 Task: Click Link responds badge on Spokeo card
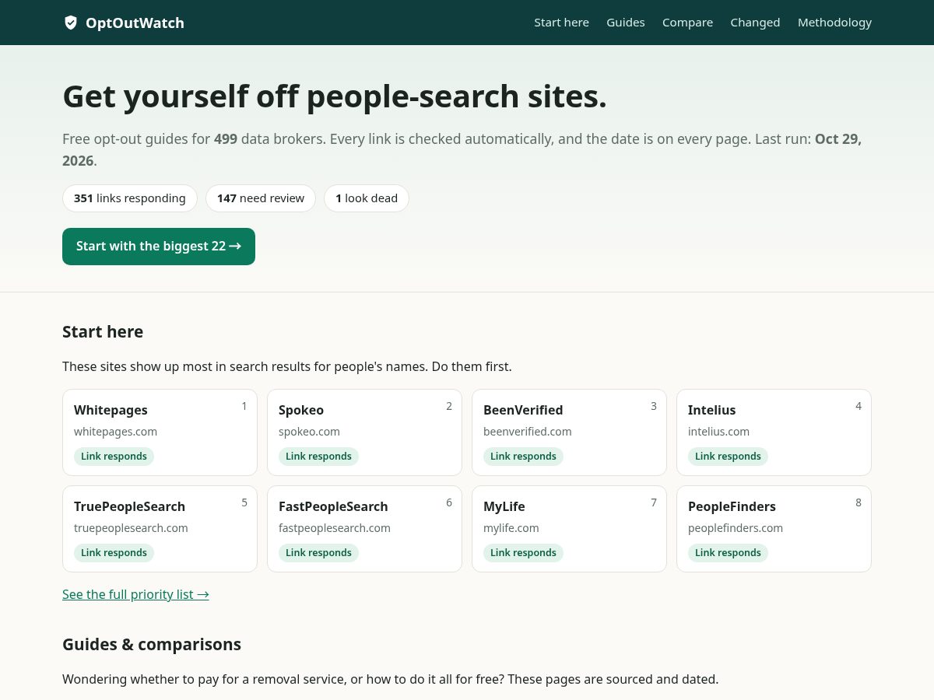(318, 457)
